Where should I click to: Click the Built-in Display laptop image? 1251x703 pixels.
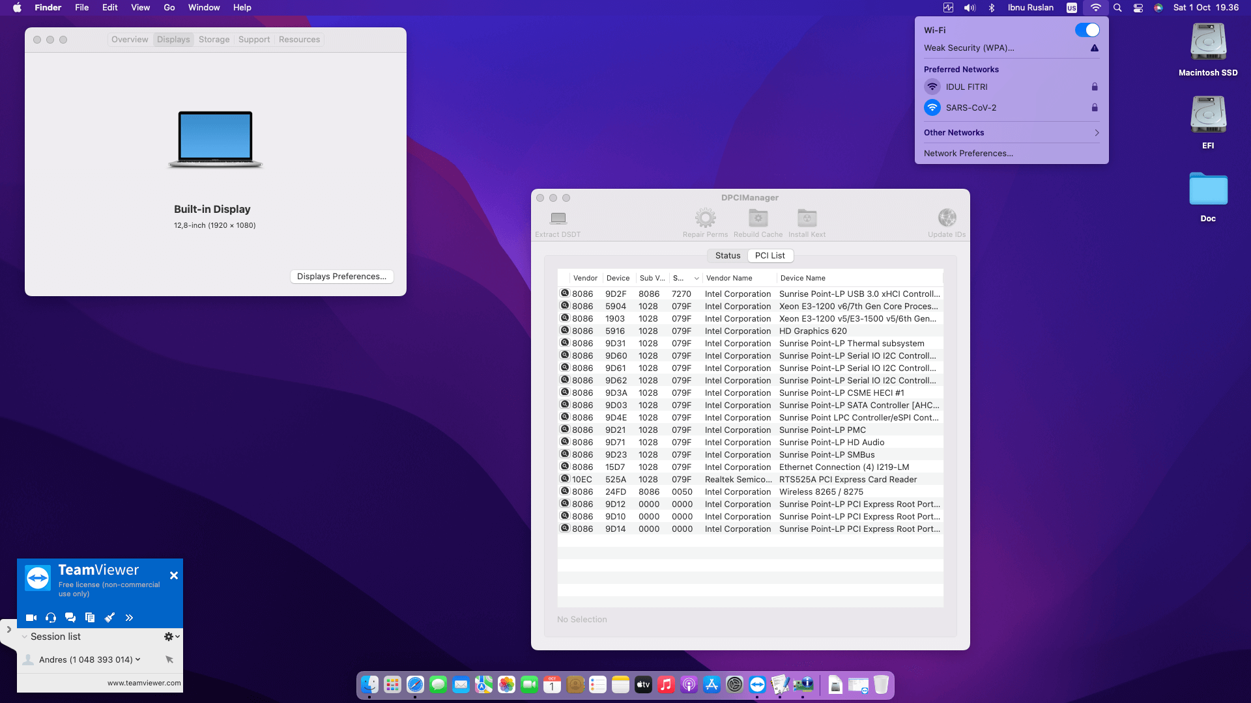click(215, 139)
